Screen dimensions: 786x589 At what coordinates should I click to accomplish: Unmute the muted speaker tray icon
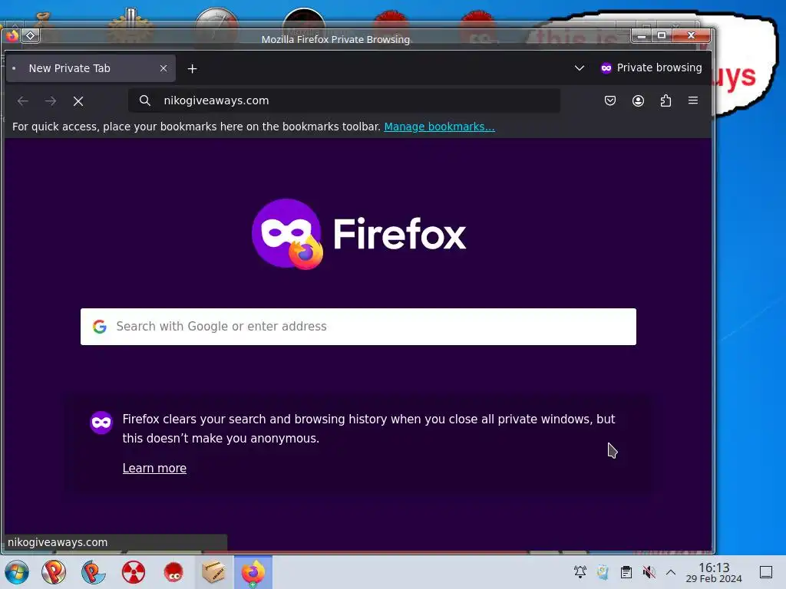click(x=649, y=572)
